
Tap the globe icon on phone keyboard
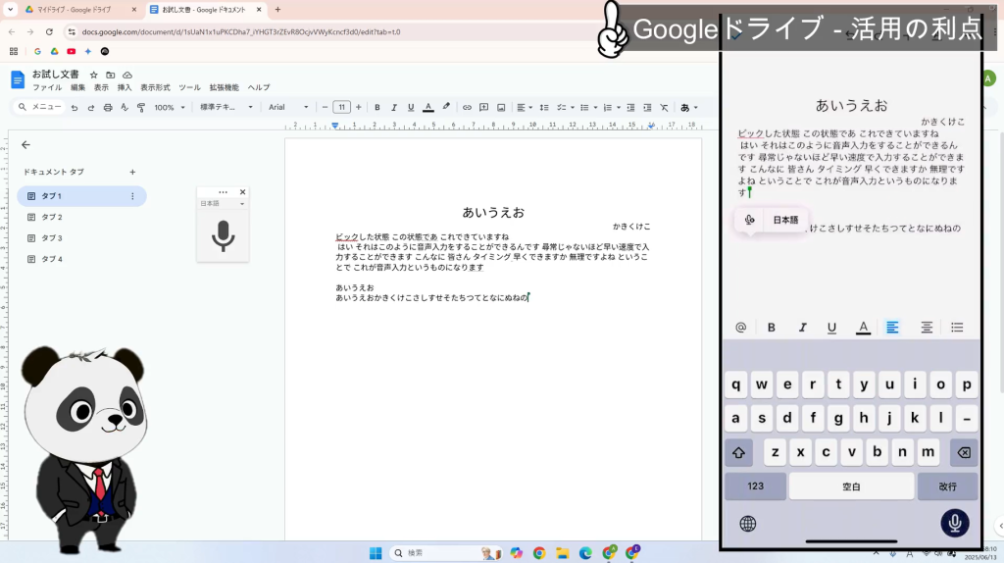click(748, 524)
